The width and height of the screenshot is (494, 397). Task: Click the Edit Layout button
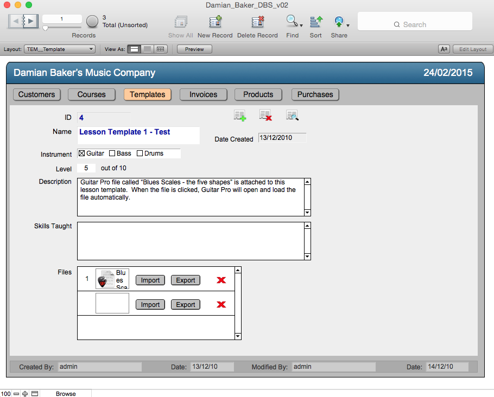(473, 49)
